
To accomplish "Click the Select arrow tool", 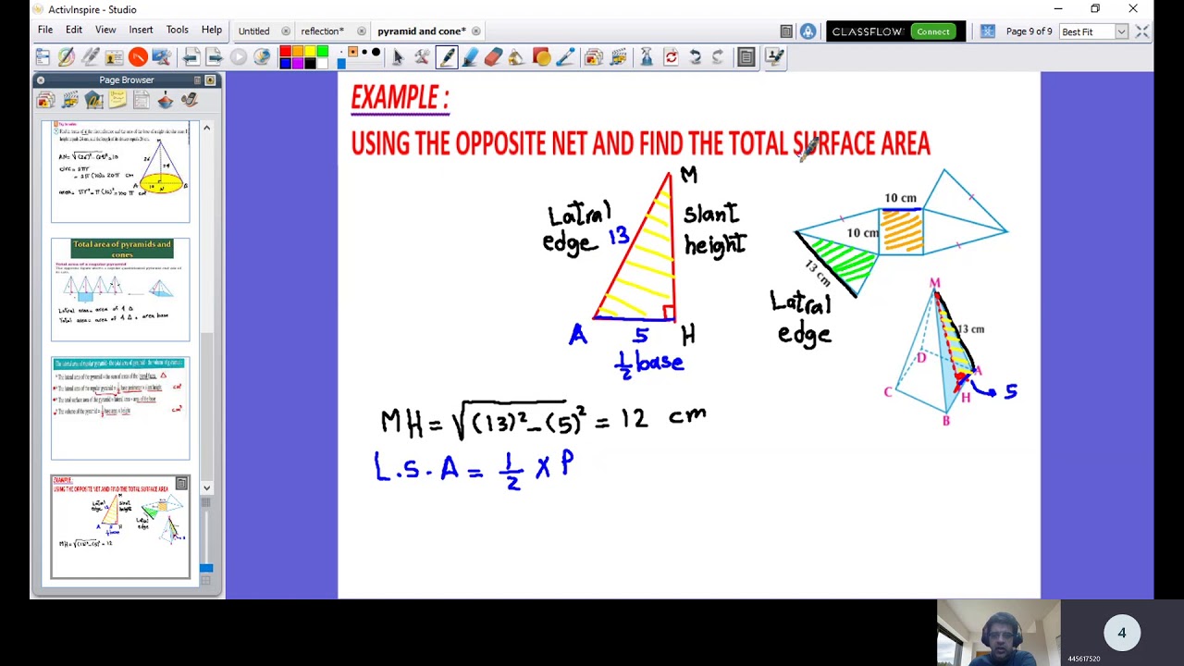I will click(x=399, y=57).
